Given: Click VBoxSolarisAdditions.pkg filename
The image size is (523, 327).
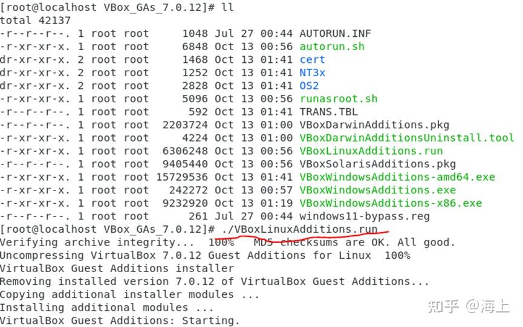Looking at the screenshot, I should pos(377,164).
